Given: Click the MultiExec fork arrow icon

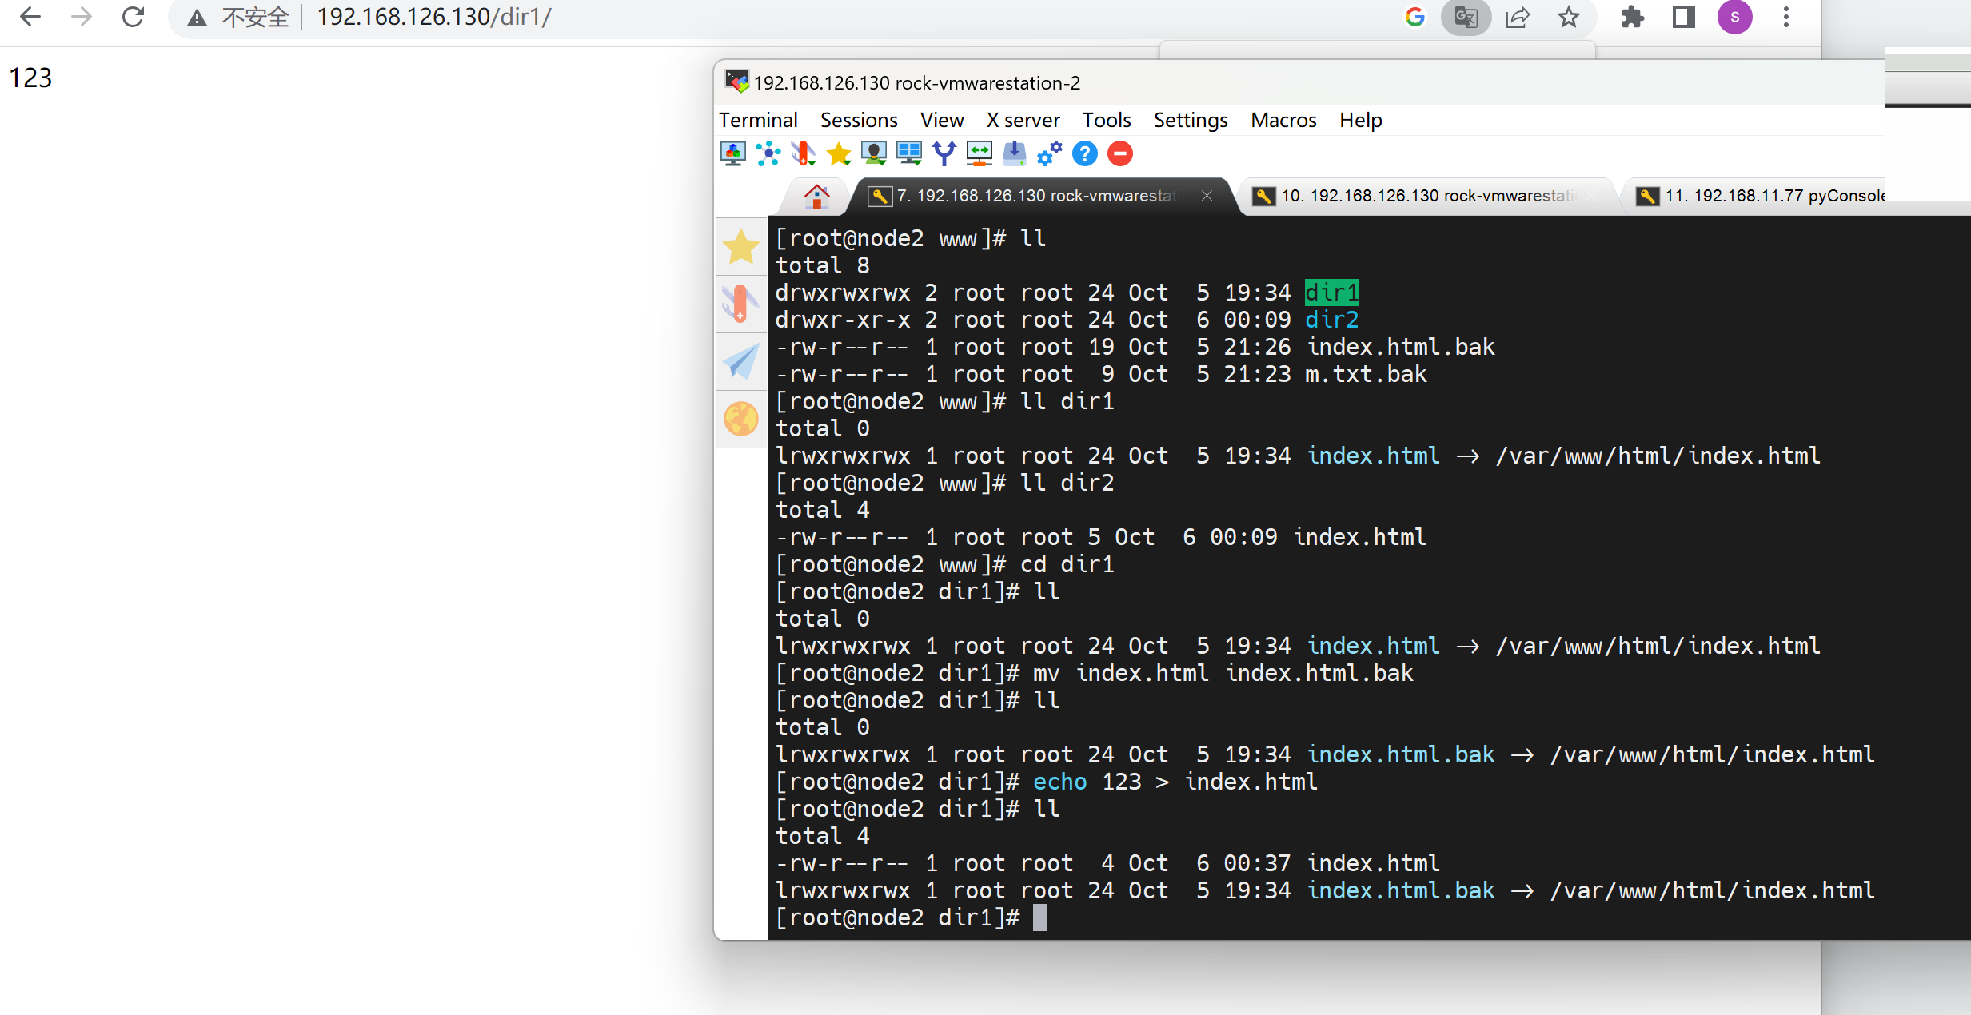Looking at the screenshot, I should [x=944, y=153].
